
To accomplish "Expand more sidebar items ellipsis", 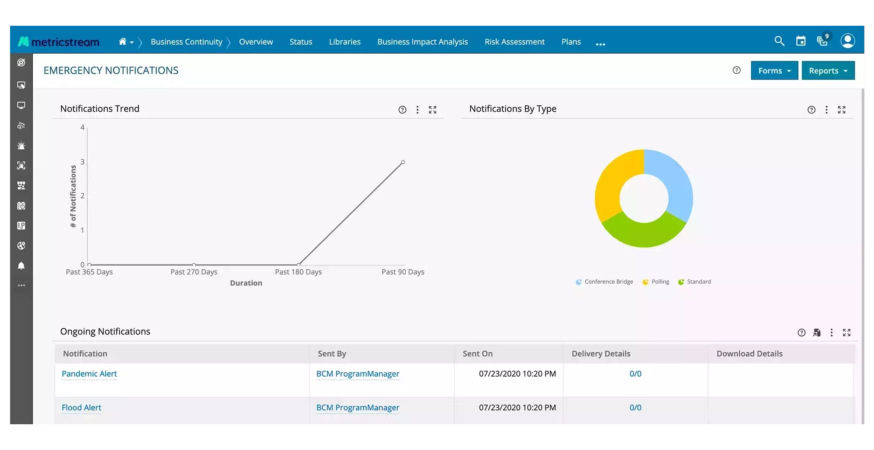I will (x=21, y=285).
